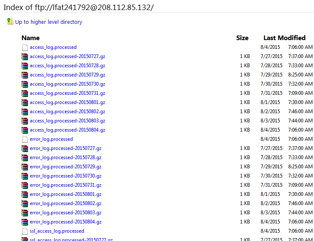Viewport: 314px width, 241px height.
Task: Click archive icon for error_log.processed-20150729.gz
Action: (x=25, y=167)
